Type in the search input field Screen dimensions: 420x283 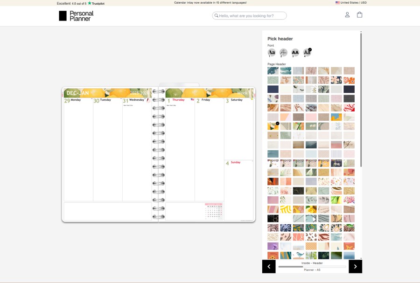point(252,16)
